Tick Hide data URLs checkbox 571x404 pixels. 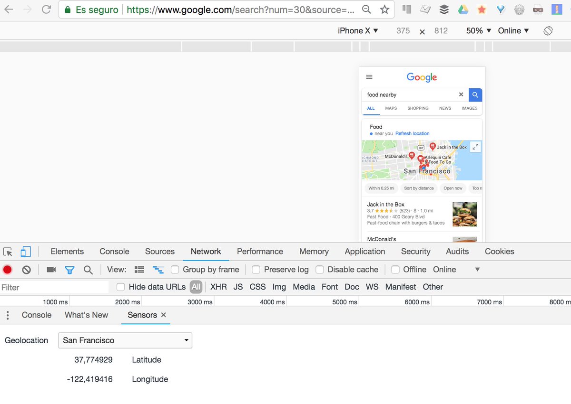tap(121, 287)
